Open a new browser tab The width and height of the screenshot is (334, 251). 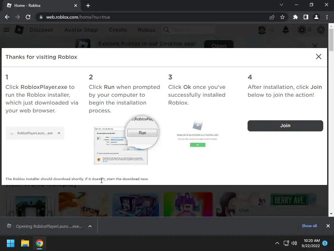(x=88, y=6)
